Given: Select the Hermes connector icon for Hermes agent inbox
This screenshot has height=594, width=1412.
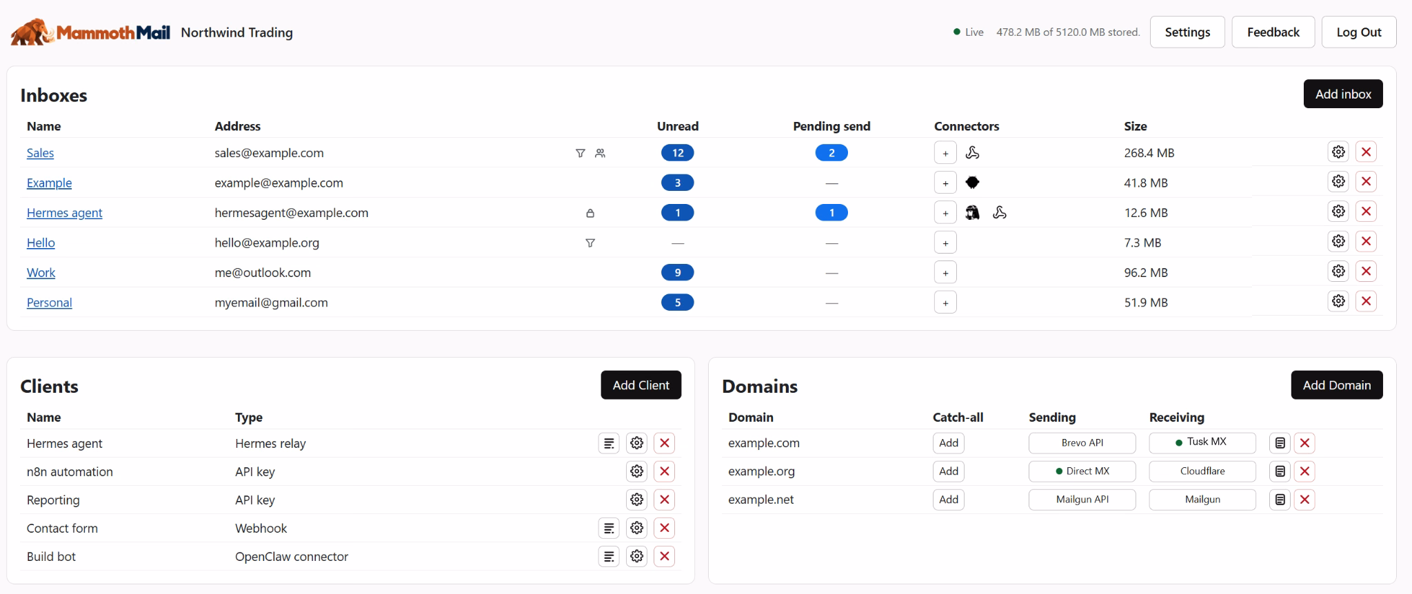Looking at the screenshot, I should 972,213.
